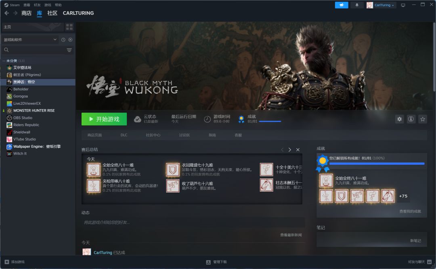The width and height of the screenshot is (436, 269).
Task: Click the green 开始游戏 play button
Action: click(104, 119)
